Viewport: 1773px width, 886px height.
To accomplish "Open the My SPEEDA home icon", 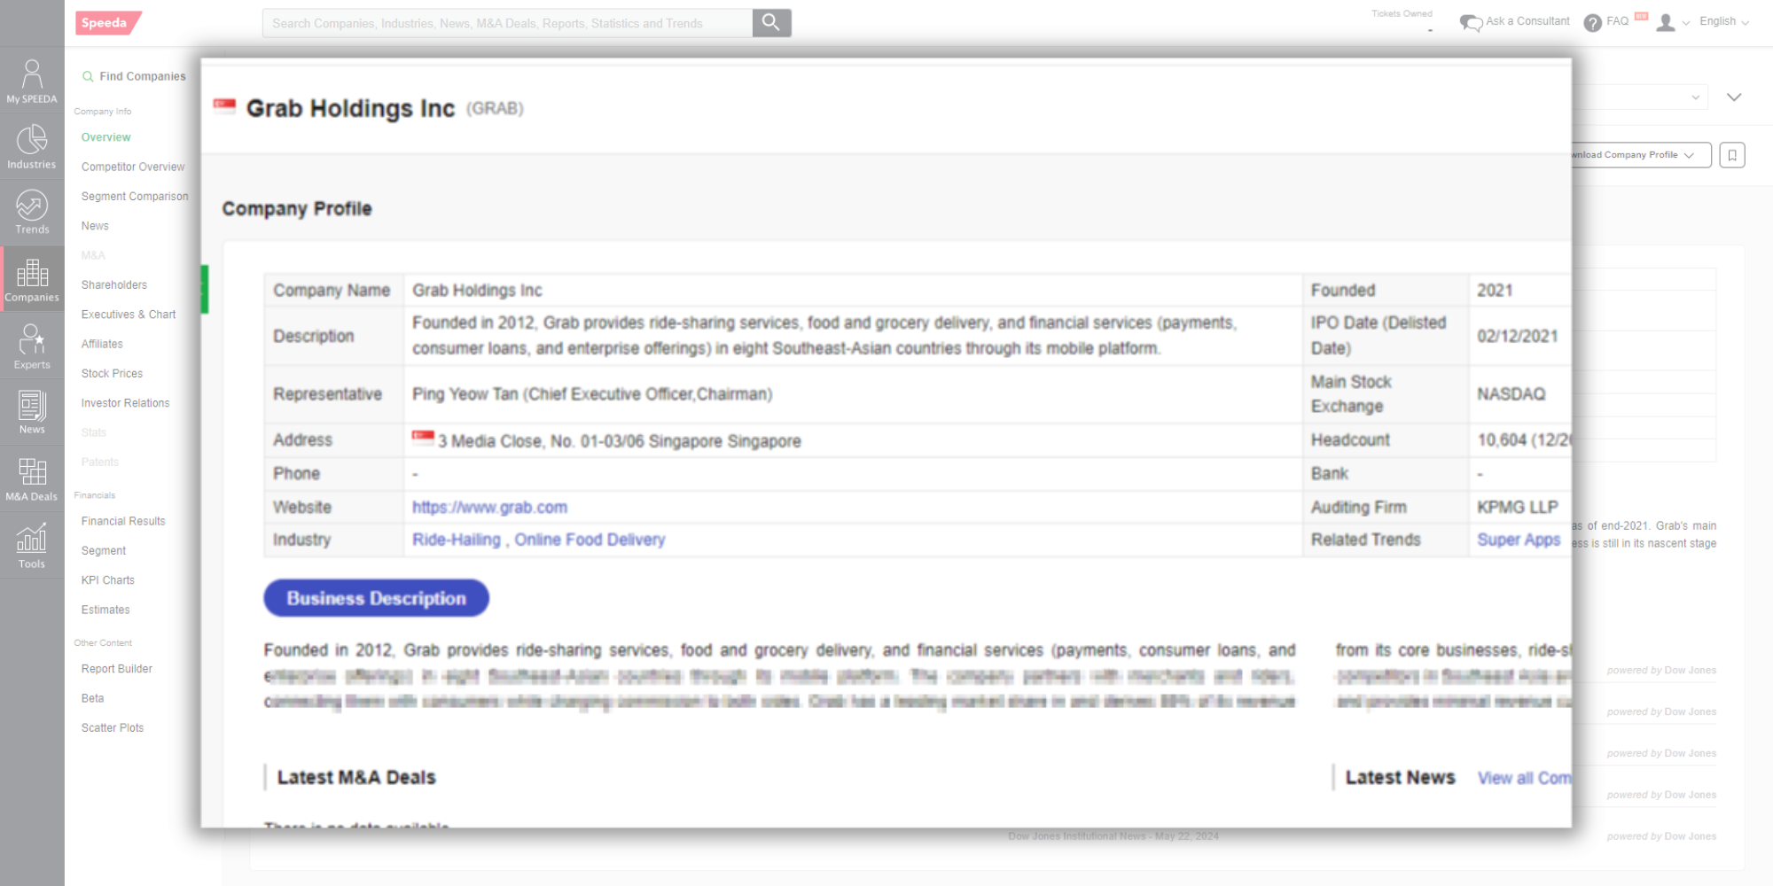I will (32, 80).
